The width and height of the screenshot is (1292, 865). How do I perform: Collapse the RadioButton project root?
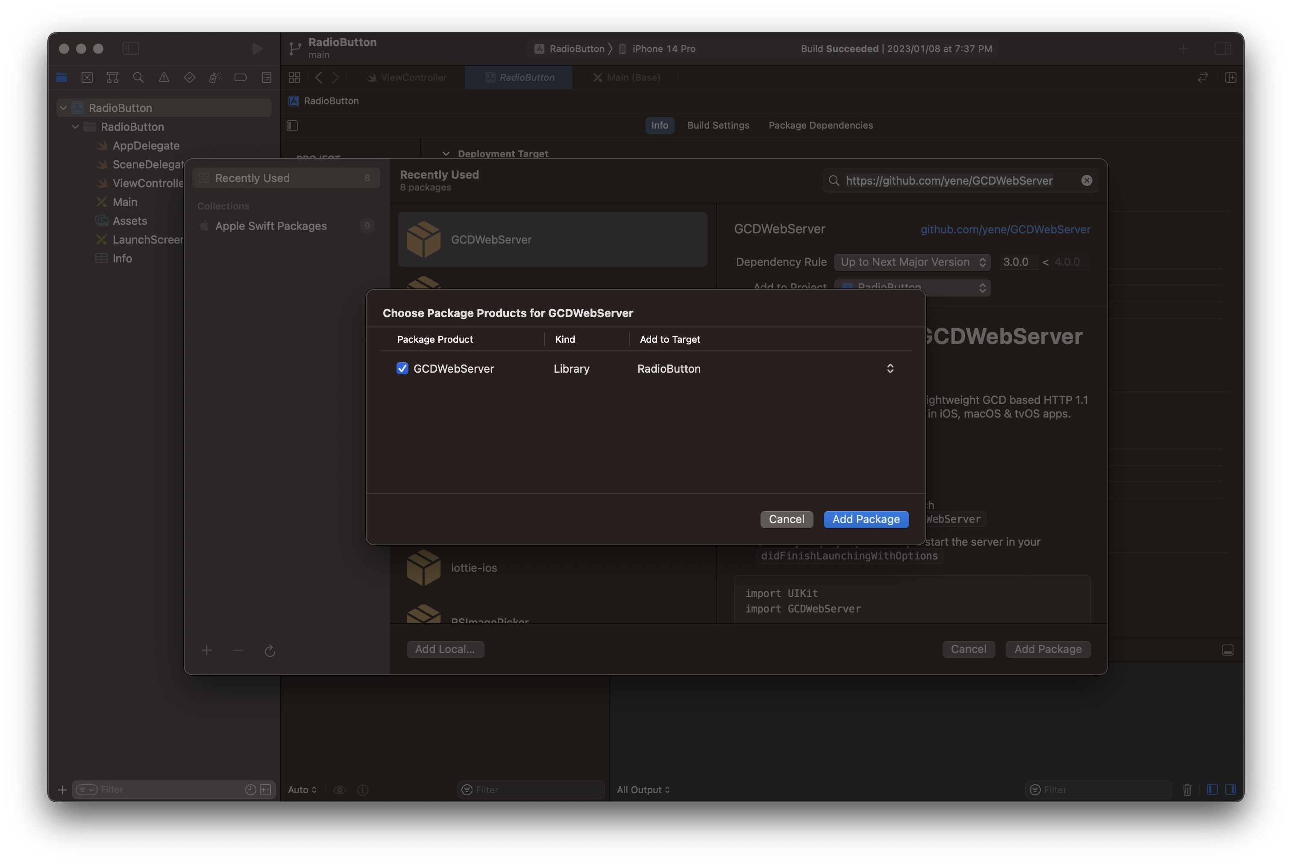pyautogui.click(x=63, y=108)
